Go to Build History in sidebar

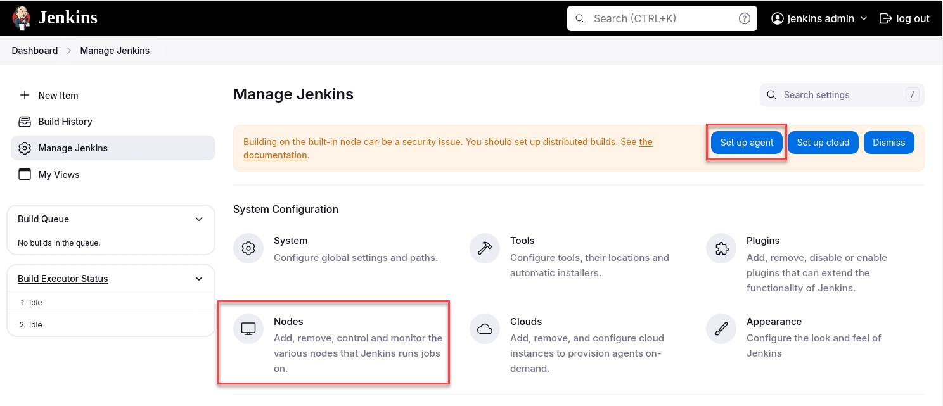pos(65,122)
